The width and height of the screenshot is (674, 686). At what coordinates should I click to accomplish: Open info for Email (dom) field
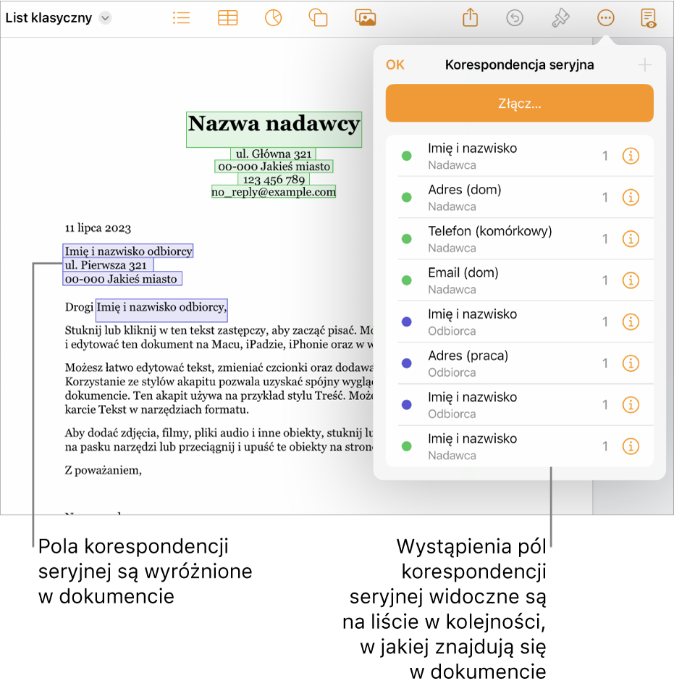tap(631, 280)
